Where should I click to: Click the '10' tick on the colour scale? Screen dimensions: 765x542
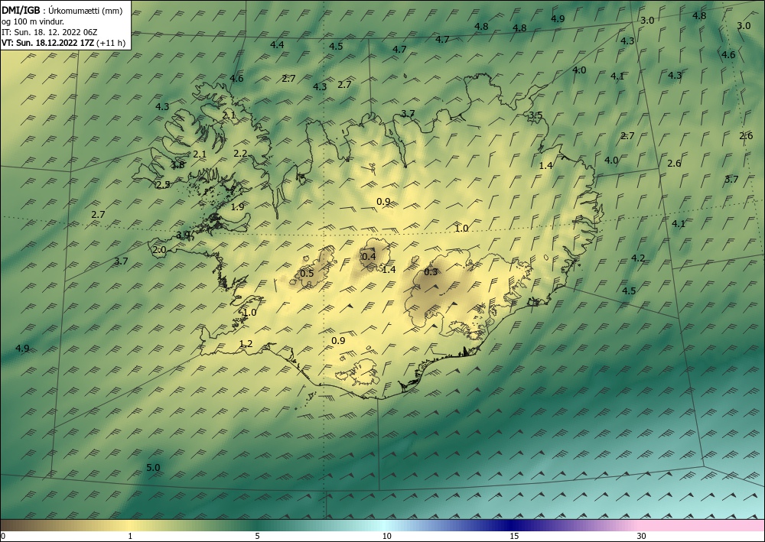(387, 537)
